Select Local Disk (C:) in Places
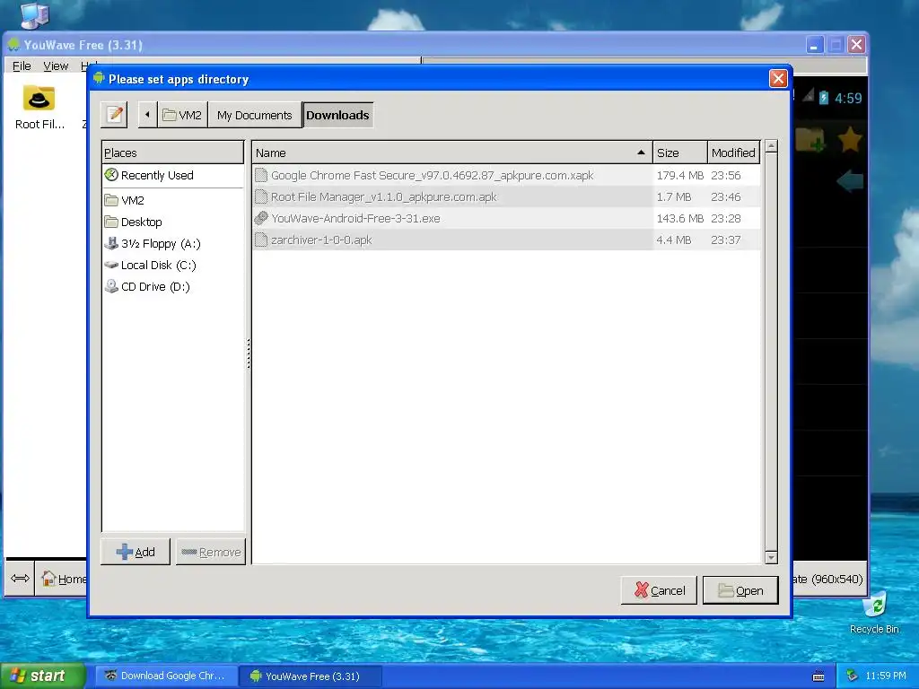 click(x=172, y=266)
